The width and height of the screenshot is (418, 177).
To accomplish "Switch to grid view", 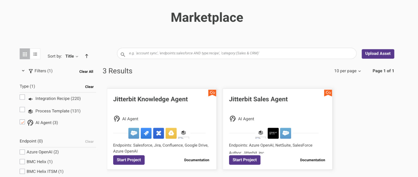I will click(x=25, y=54).
